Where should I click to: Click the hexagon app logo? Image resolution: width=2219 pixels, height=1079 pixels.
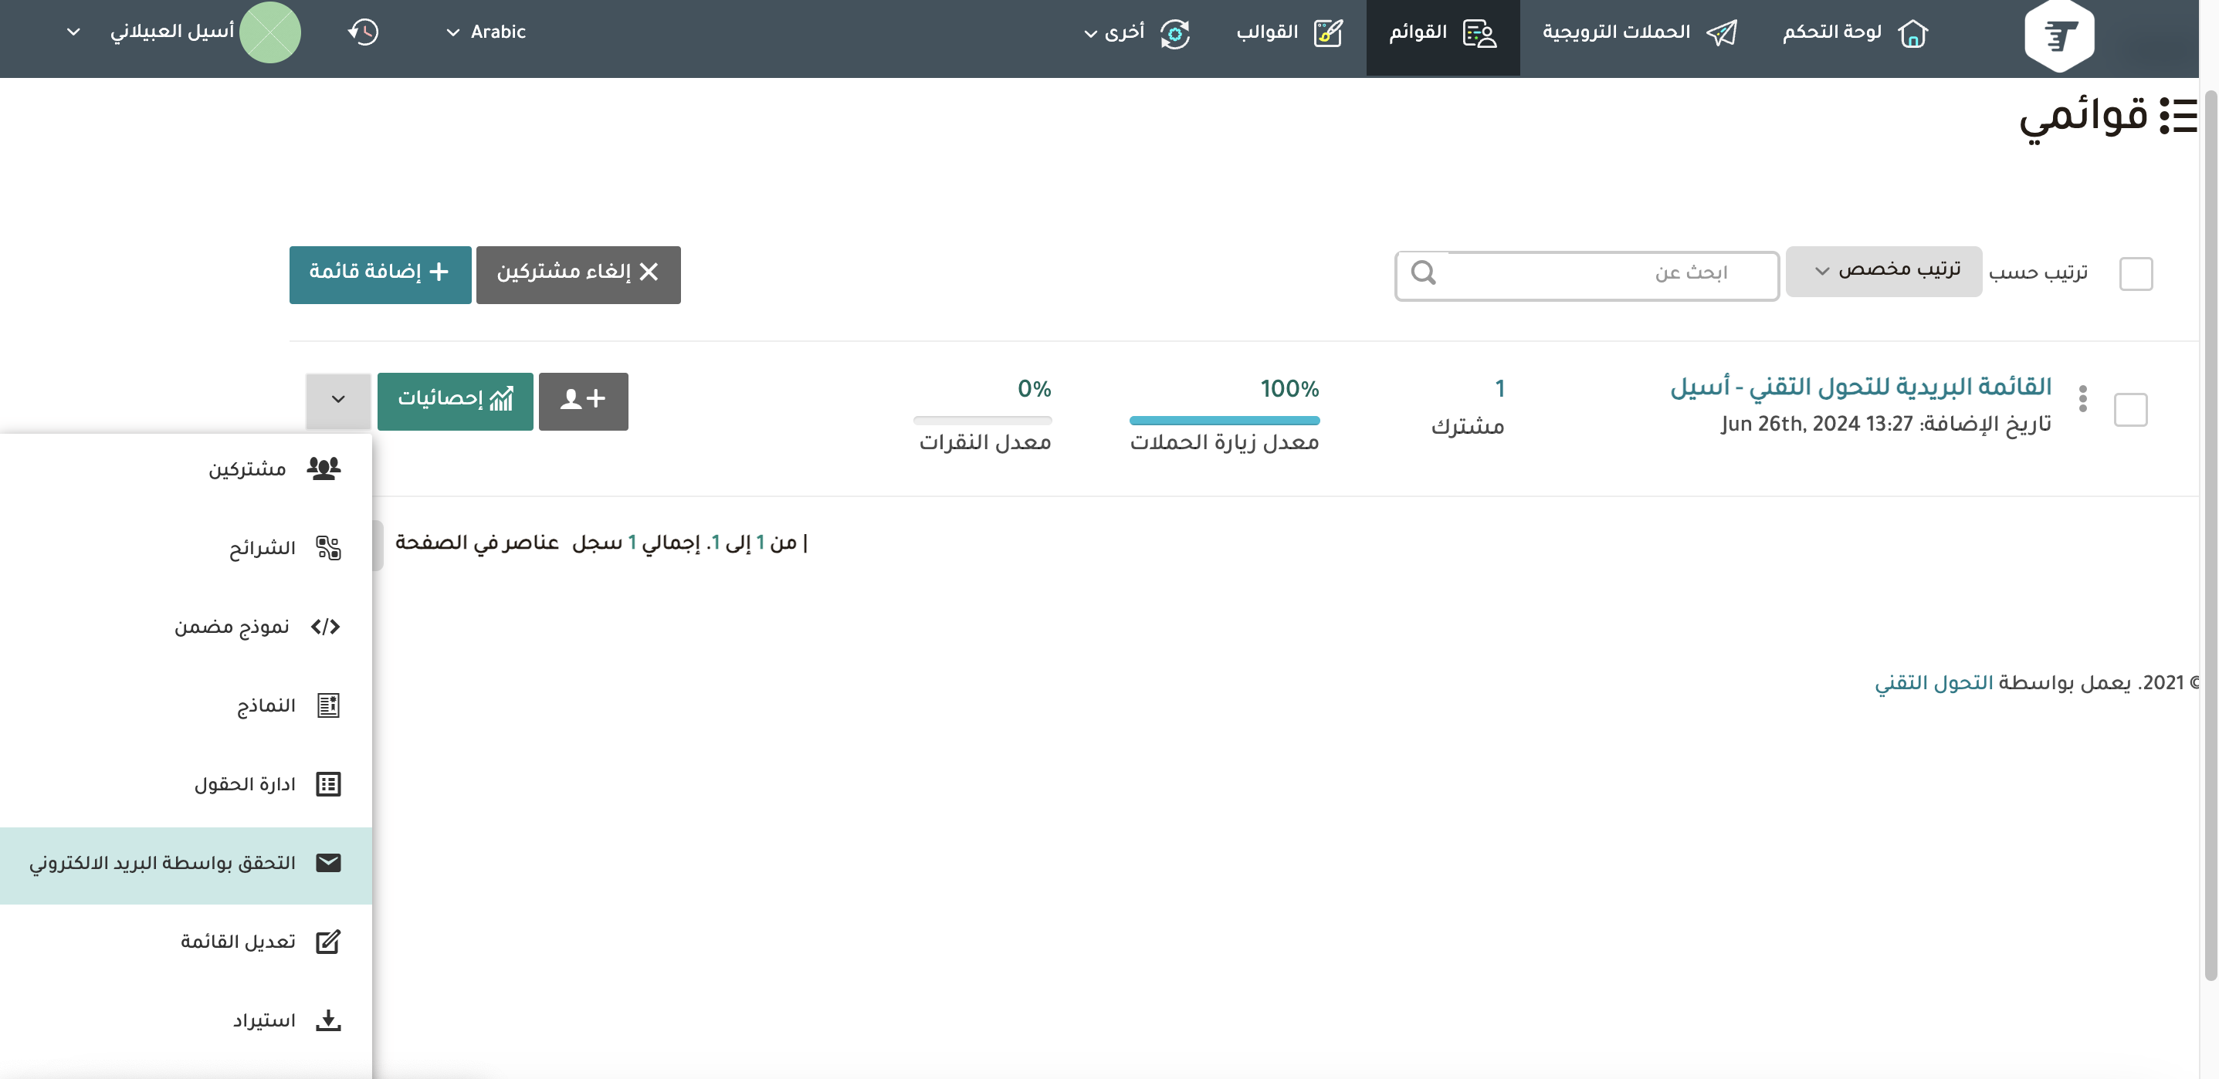point(2058,36)
